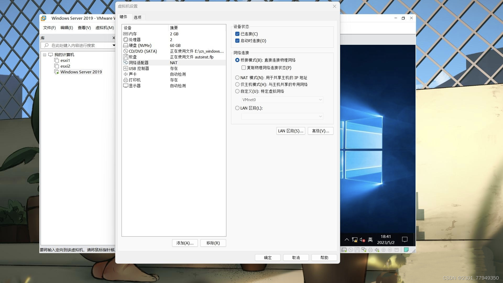Viewport: 503px width, 283px height.
Task: Click the floppy status icon in VMware status bar
Action: click(x=357, y=250)
